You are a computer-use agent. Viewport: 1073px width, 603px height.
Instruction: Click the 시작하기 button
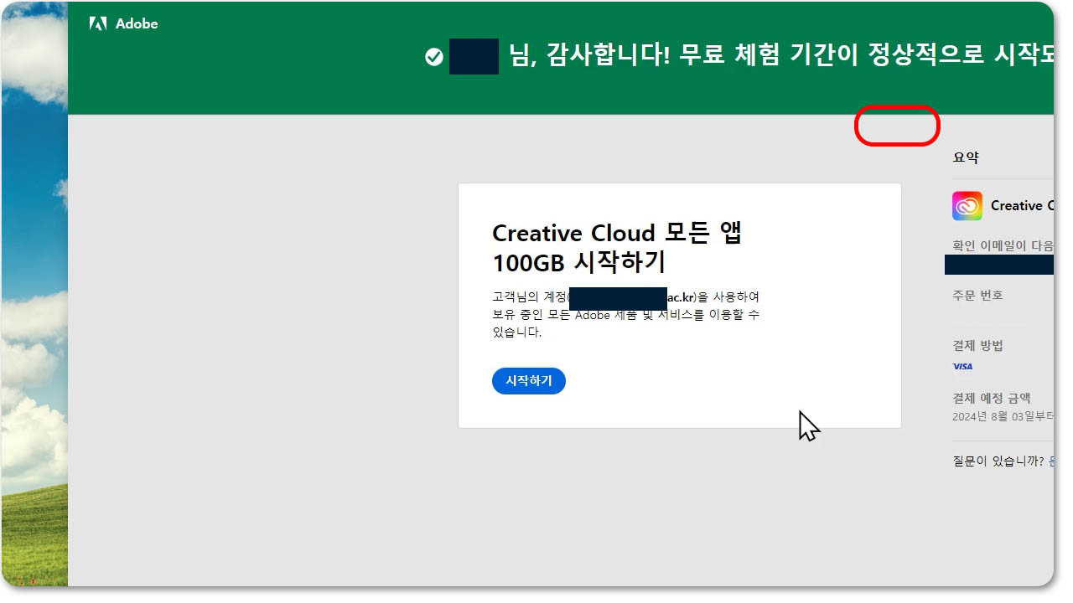(529, 380)
